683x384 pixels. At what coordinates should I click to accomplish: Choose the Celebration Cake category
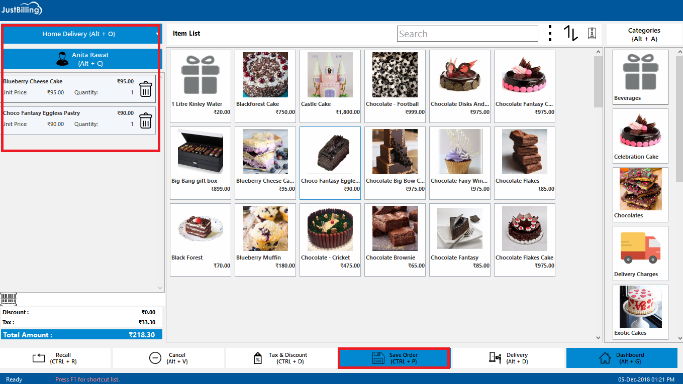640,136
